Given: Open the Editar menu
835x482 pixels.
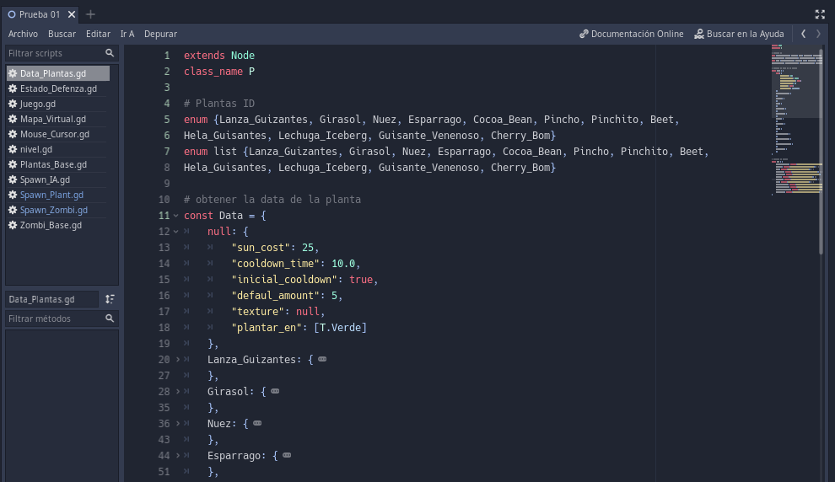Looking at the screenshot, I should (x=98, y=34).
